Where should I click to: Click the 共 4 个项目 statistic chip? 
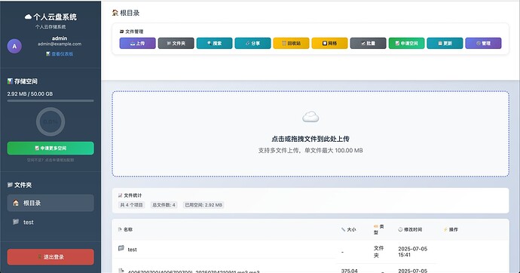click(x=132, y=205)
